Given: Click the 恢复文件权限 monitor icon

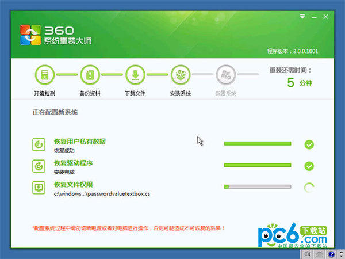Looking at the screenshot, I should pyautogui.click(x=39, y=188).
